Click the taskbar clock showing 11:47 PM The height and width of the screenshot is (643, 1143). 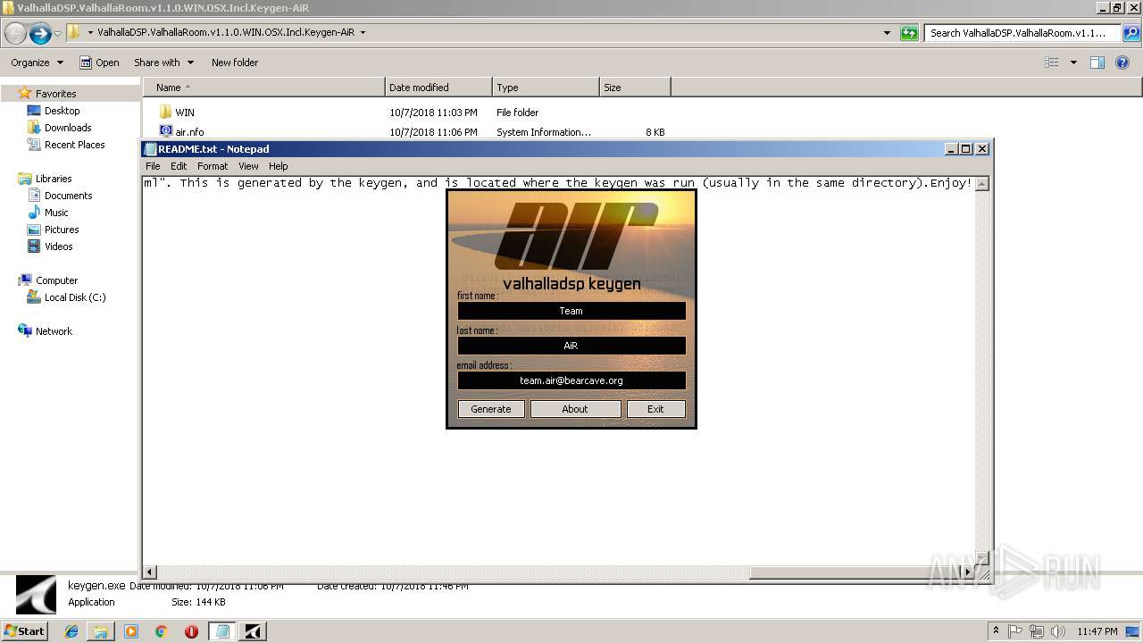point(1097,631)
